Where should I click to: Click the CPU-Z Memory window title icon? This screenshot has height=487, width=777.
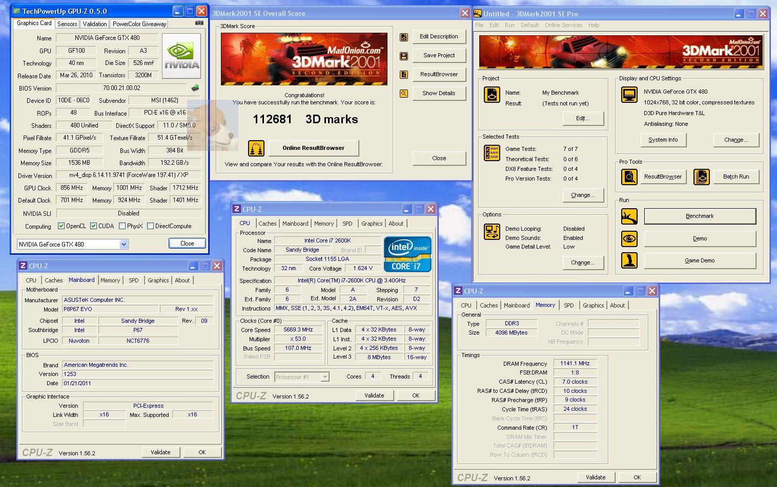coord(458,291)
